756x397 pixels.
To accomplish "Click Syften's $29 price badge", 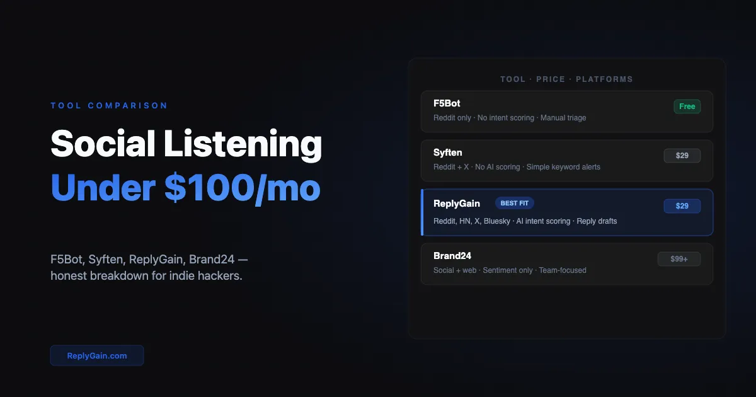I will (682, 156).
